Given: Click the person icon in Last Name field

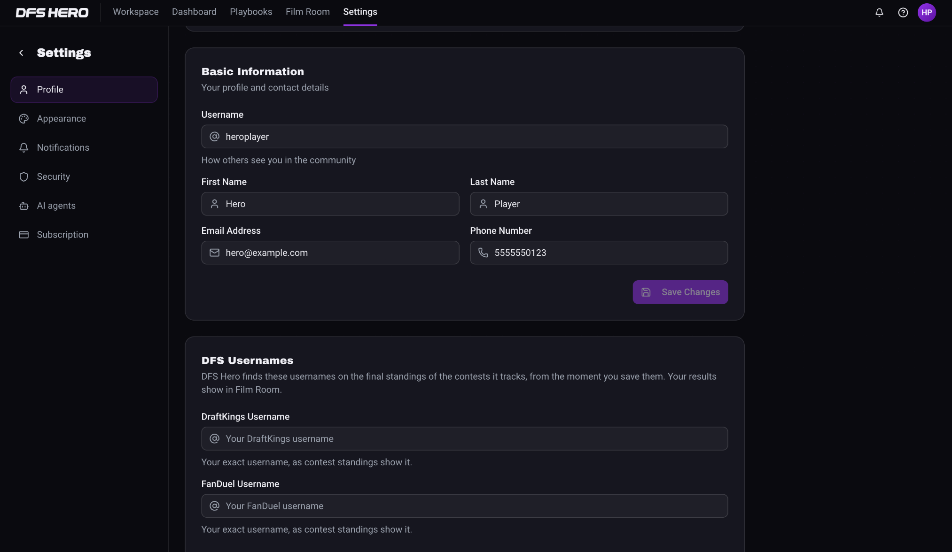Looking at the screenshot, I should coord(483,204).
